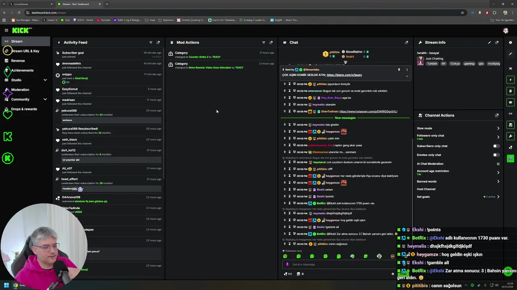Click the purple microphone icon in message box
Image resolution: width=517 pixels, height=290 pixels.
(x=287, y=264)
